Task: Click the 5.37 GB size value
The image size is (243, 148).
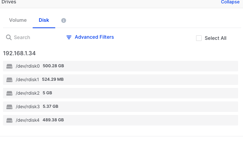Action: click(51, 106)
